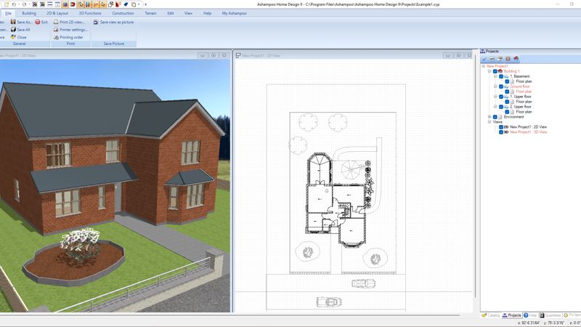Click the new document icon in quick toolbar
Image resolution: width=581 pixels, height=327 pixels.
point(6,4)
